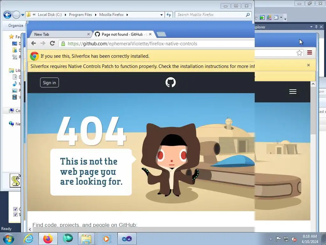
Task: Open the GitHub Octocat logo homepage link
Action: click(171, 82)
